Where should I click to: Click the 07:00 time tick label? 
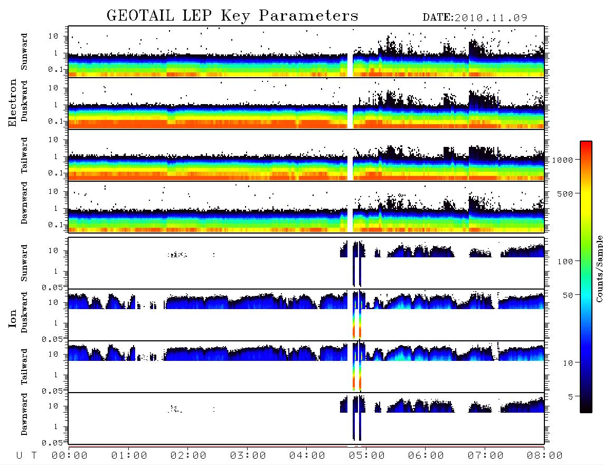486,455
